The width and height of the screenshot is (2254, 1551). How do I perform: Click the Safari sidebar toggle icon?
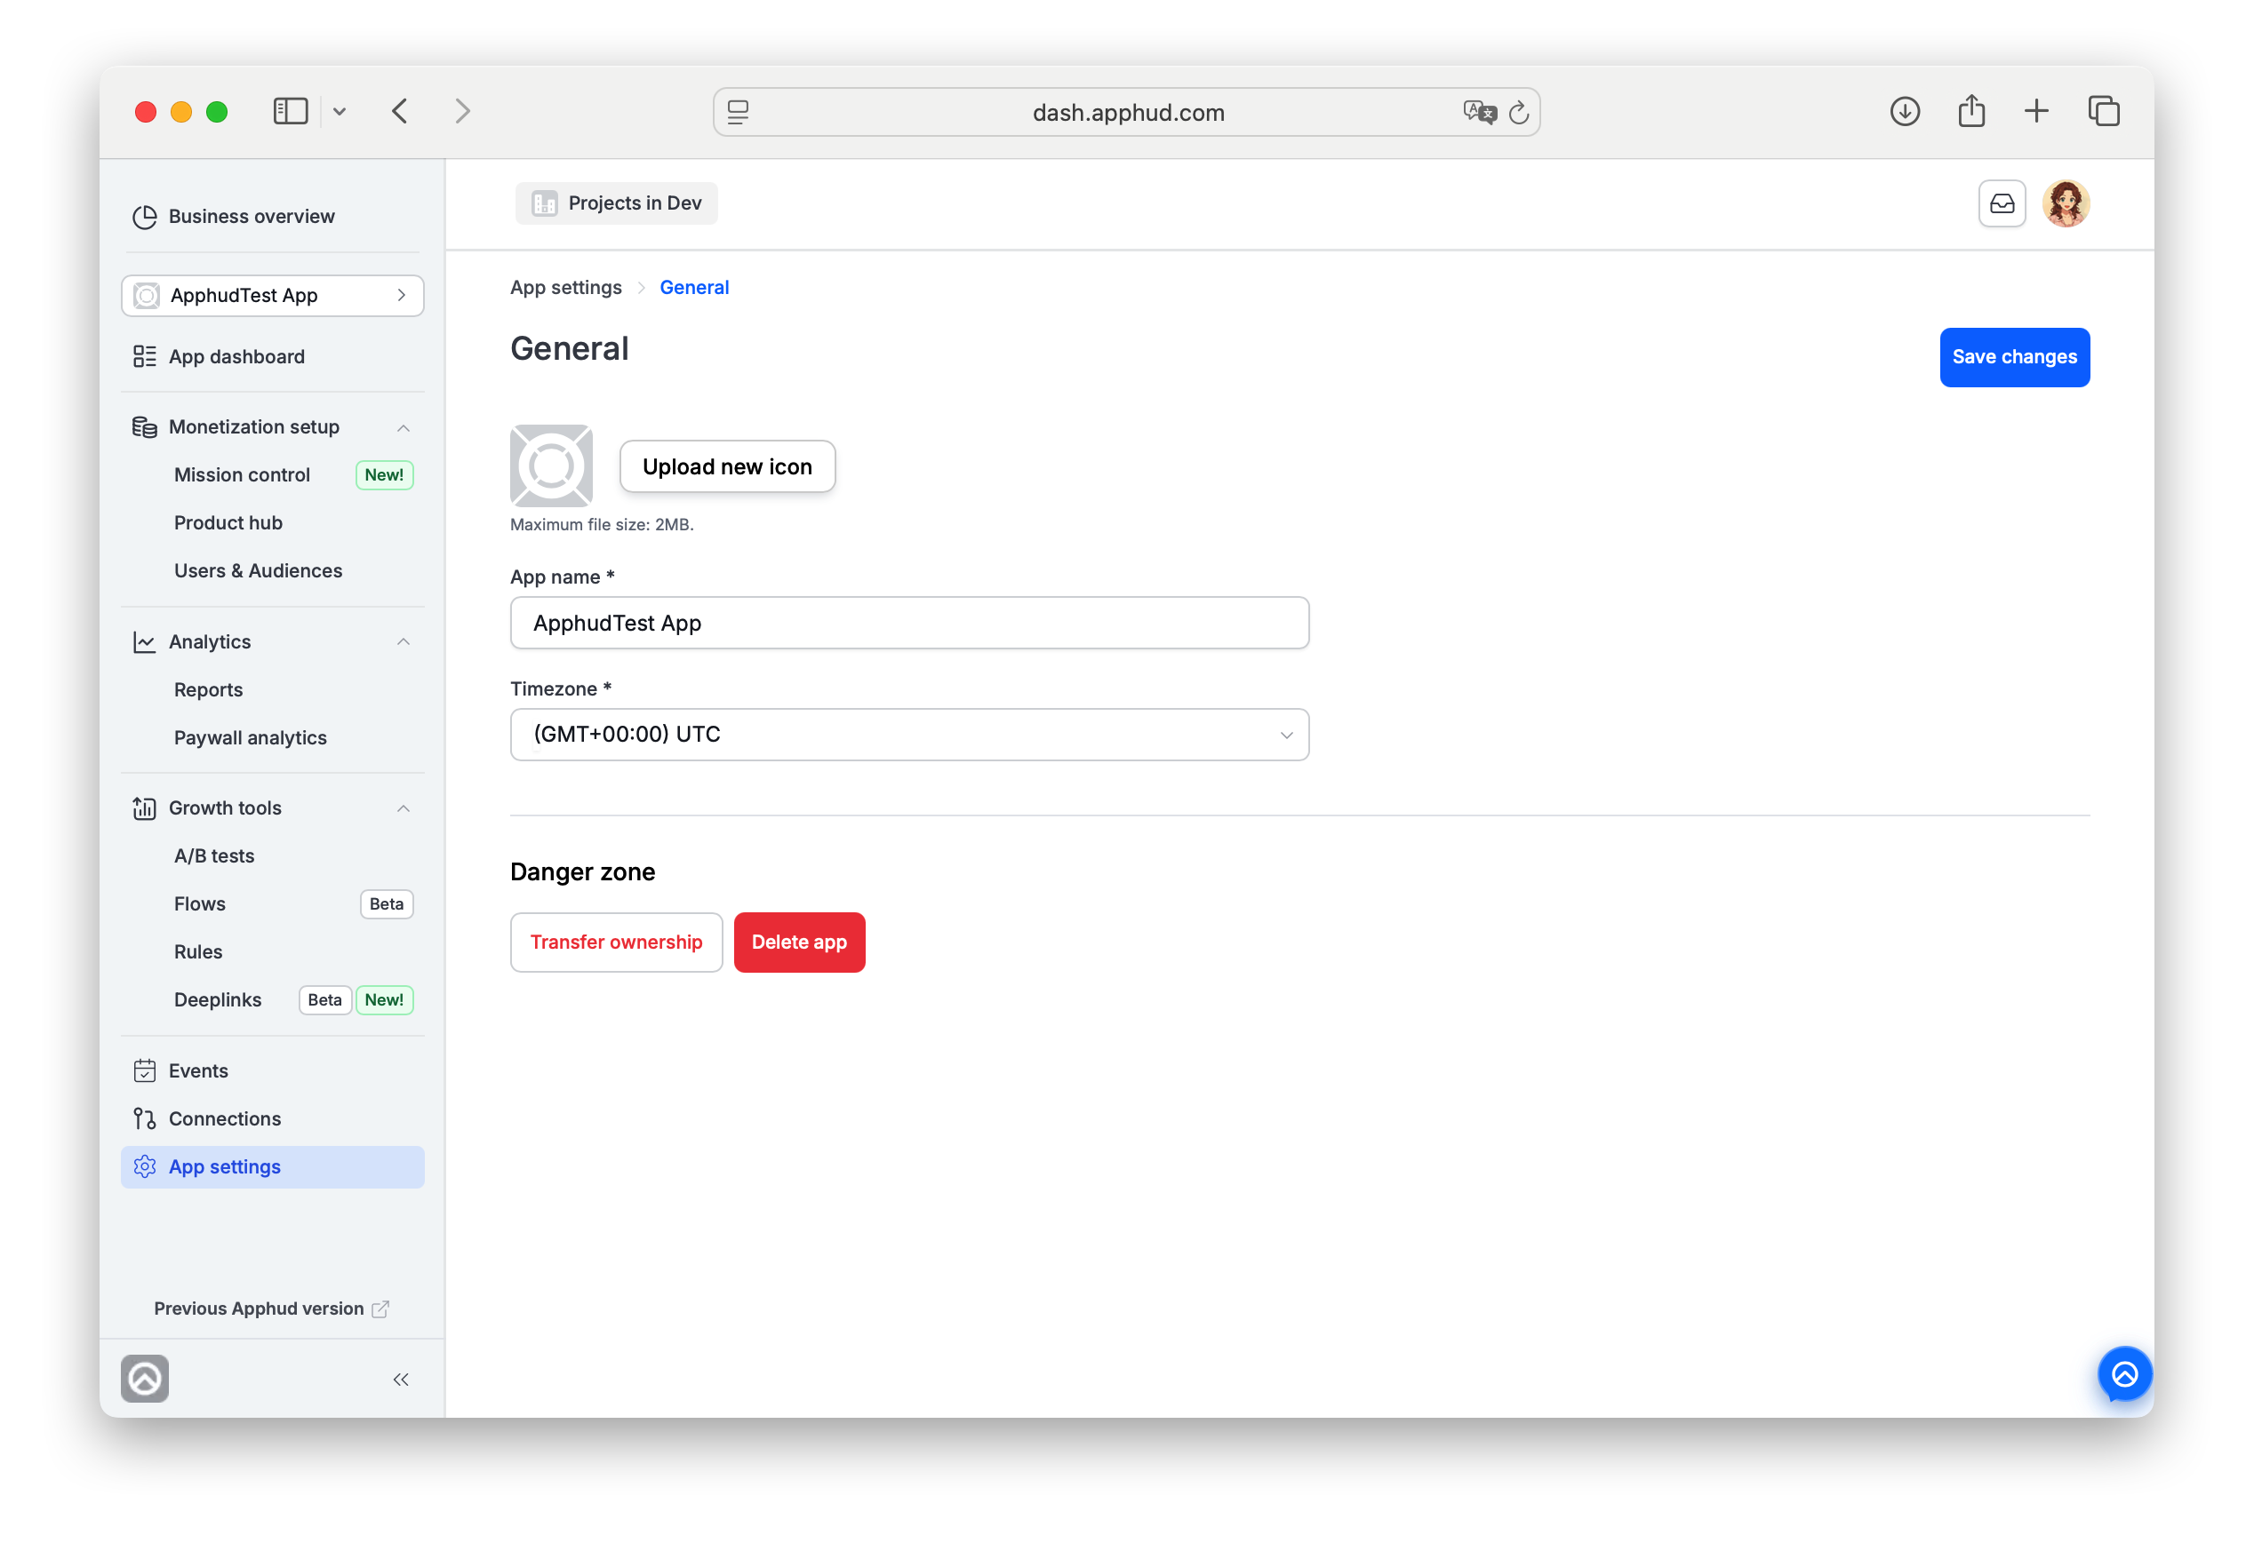point(290,112)
